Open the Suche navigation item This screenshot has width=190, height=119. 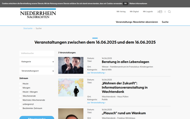click(x=165, y=22)
